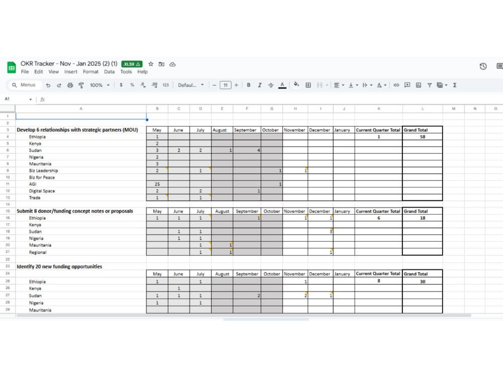
Task: Open the View menu
Action: (x=54, y=72)
